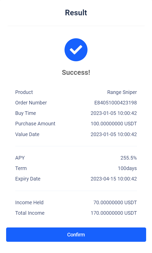The height and width of the screenshot is (253, 152).
Task: Click the Buy Time timestamp value
Action: point(114,113)
